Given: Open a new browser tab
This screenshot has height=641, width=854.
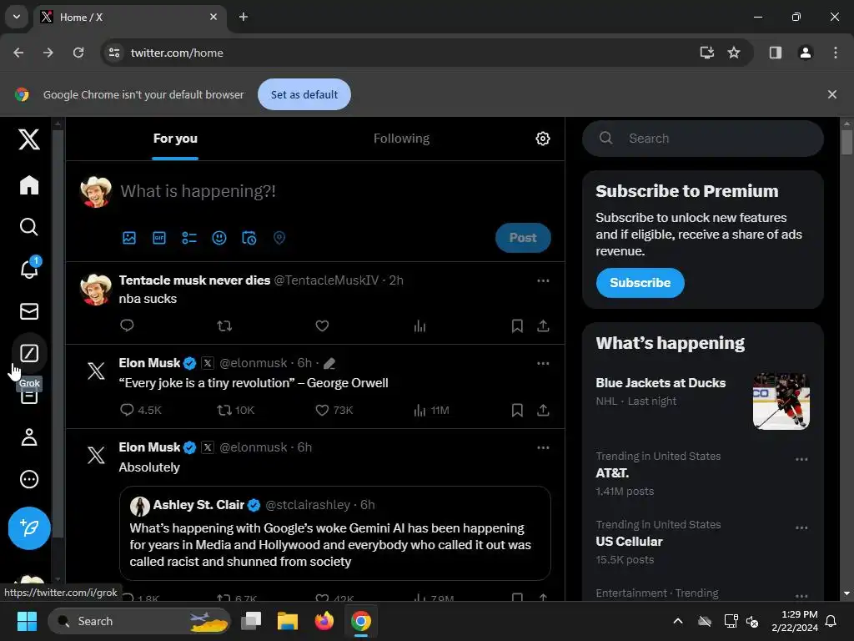Looking at the screenshot, I should click(x=244, y=17).
